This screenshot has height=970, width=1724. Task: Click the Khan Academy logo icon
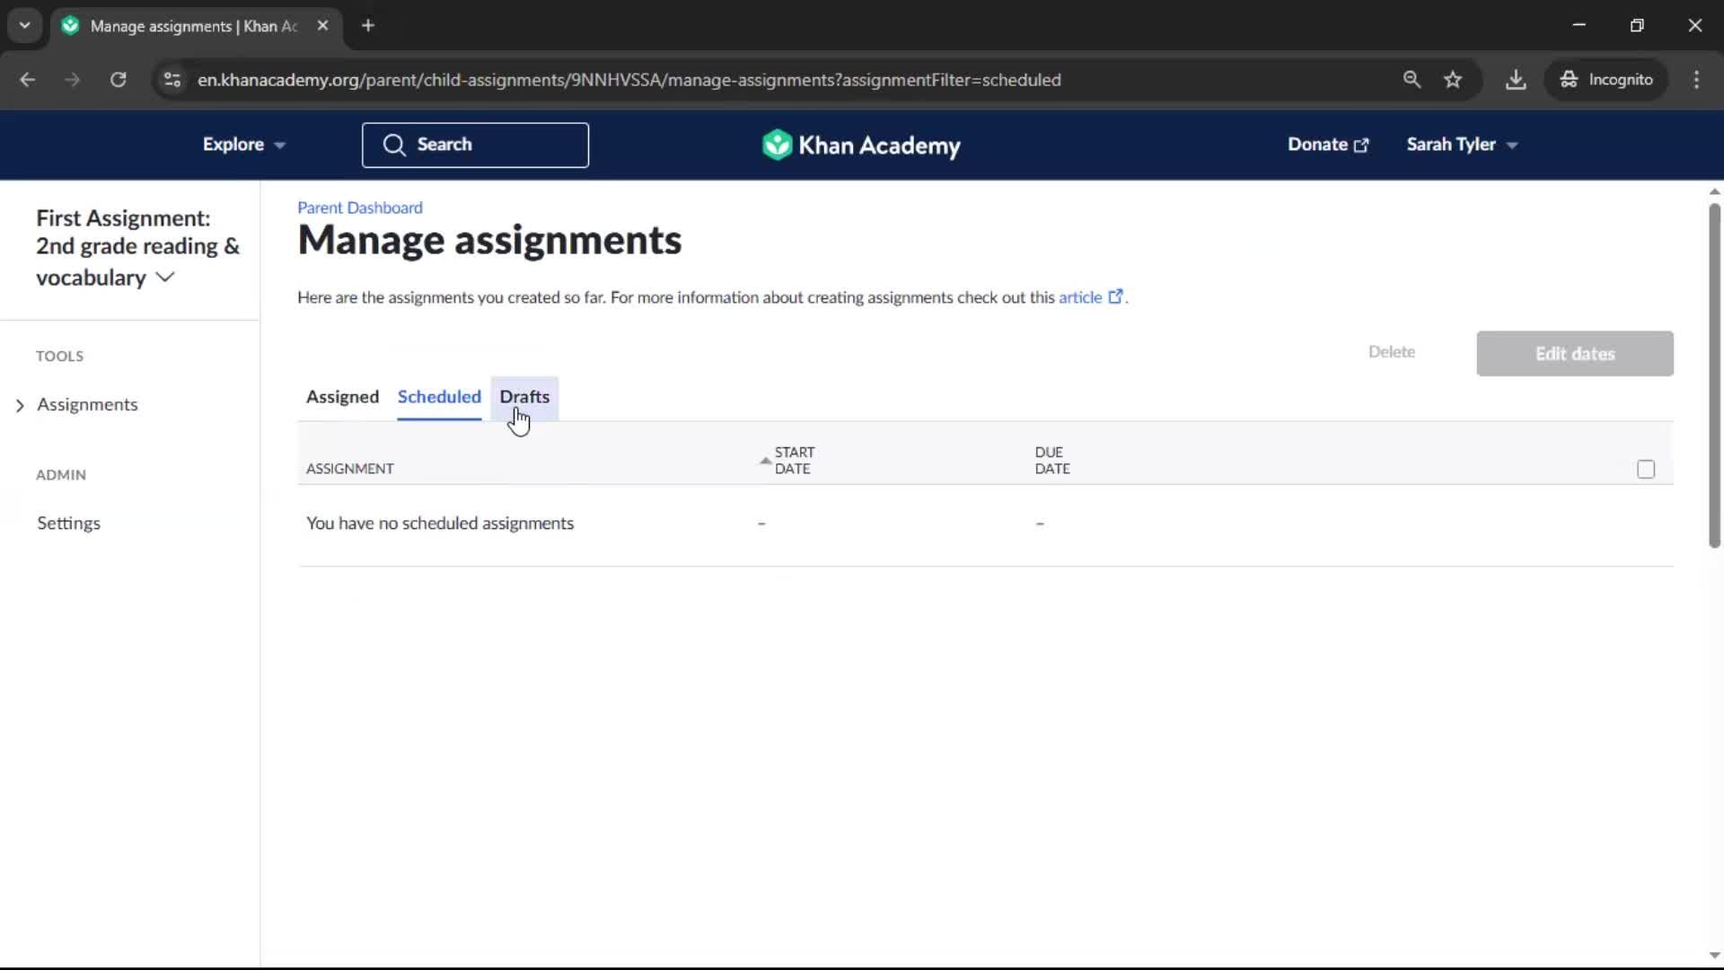(x=776, y=145)
